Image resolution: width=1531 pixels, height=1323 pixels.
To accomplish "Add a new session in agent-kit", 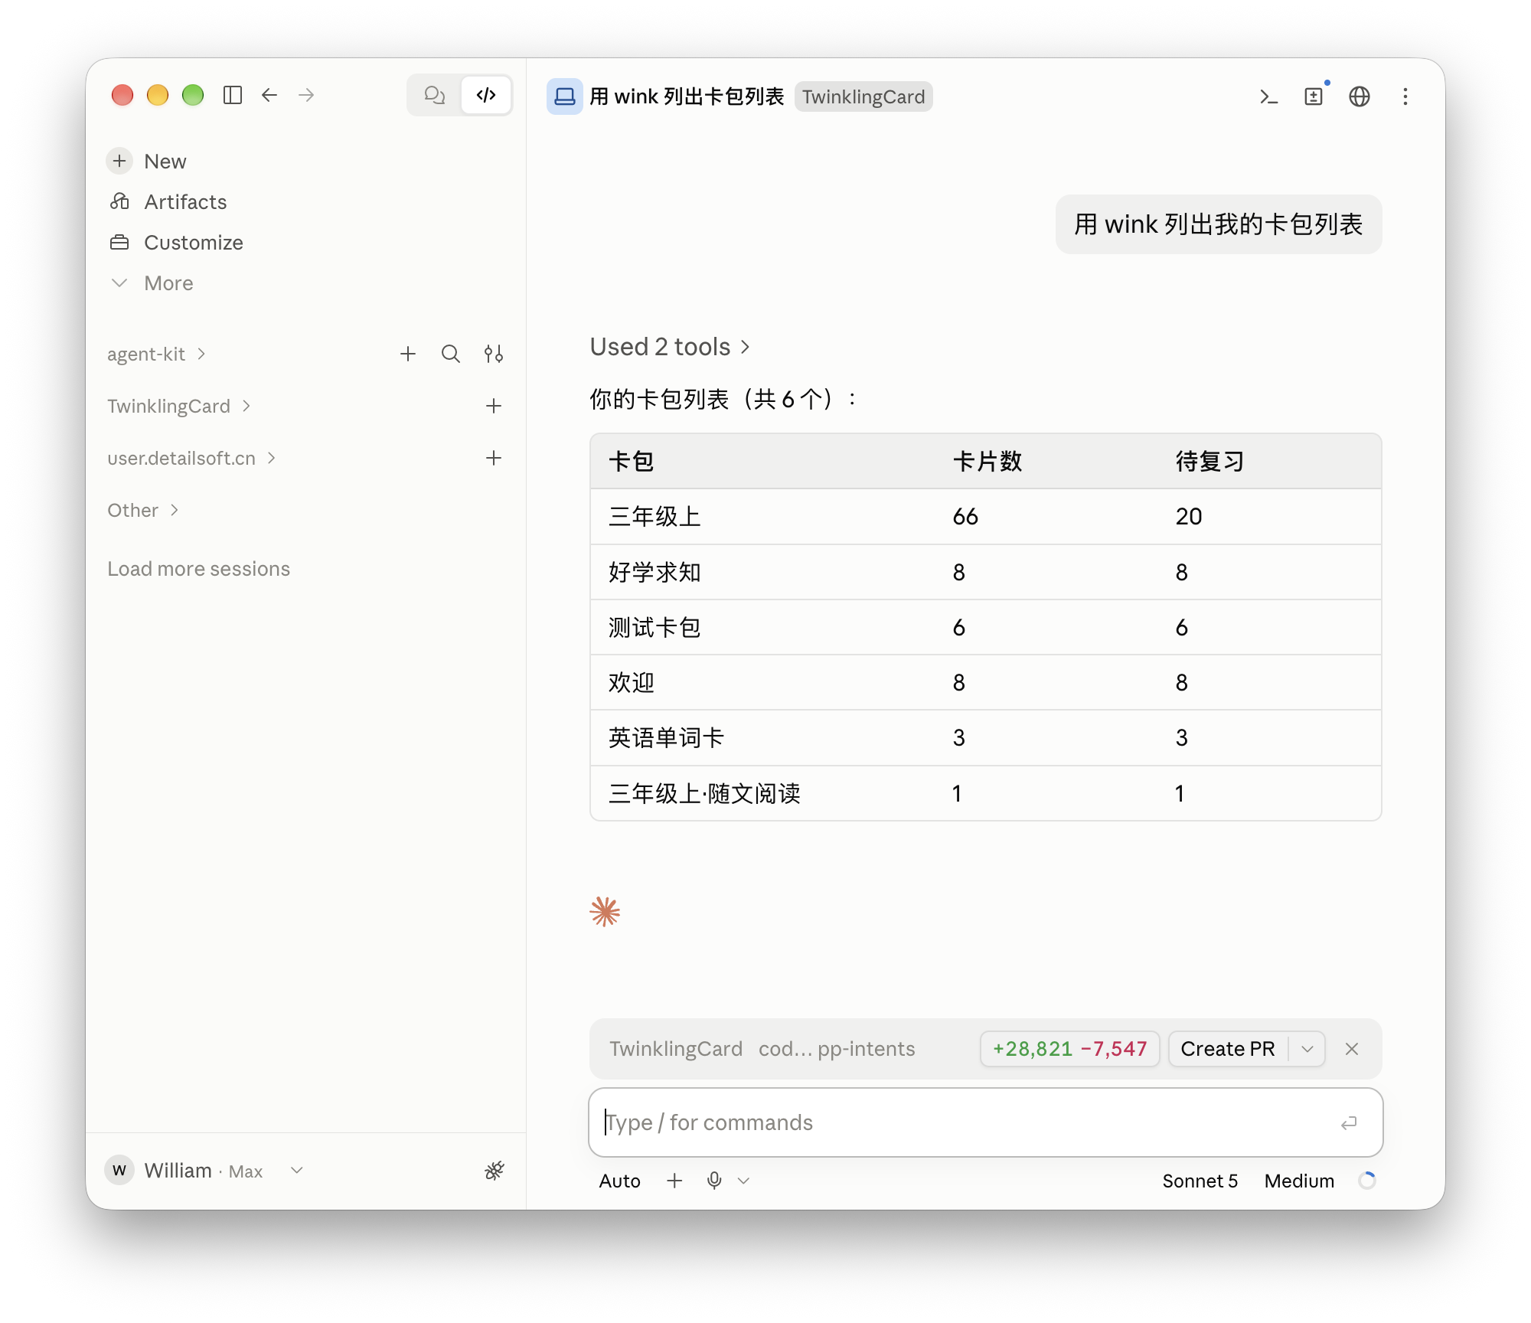I will tap(408, 354).
